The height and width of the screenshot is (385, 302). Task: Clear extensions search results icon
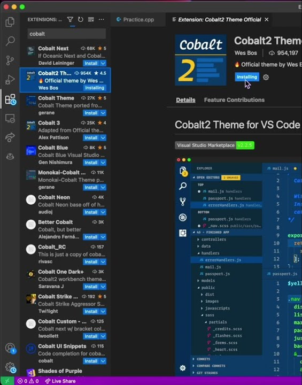pyautogui.click(x=91, y=19)
